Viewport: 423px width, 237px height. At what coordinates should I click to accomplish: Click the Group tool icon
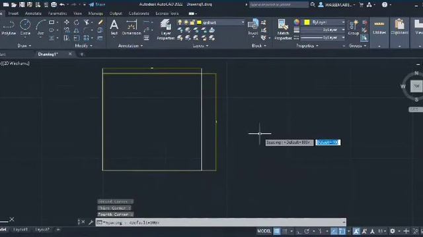(354, 28)
